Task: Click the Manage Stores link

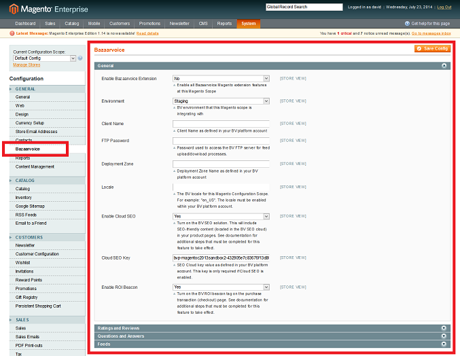Action: pos(26,65)
